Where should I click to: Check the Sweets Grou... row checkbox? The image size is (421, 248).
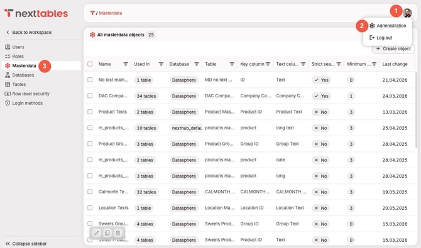(90, 224)
